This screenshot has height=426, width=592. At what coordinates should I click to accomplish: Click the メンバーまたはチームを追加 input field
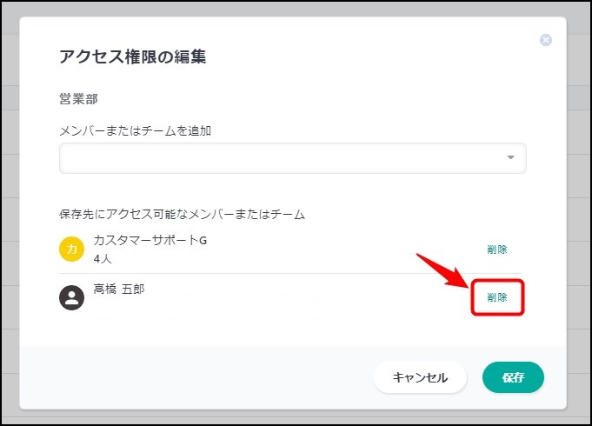[278, 158]
